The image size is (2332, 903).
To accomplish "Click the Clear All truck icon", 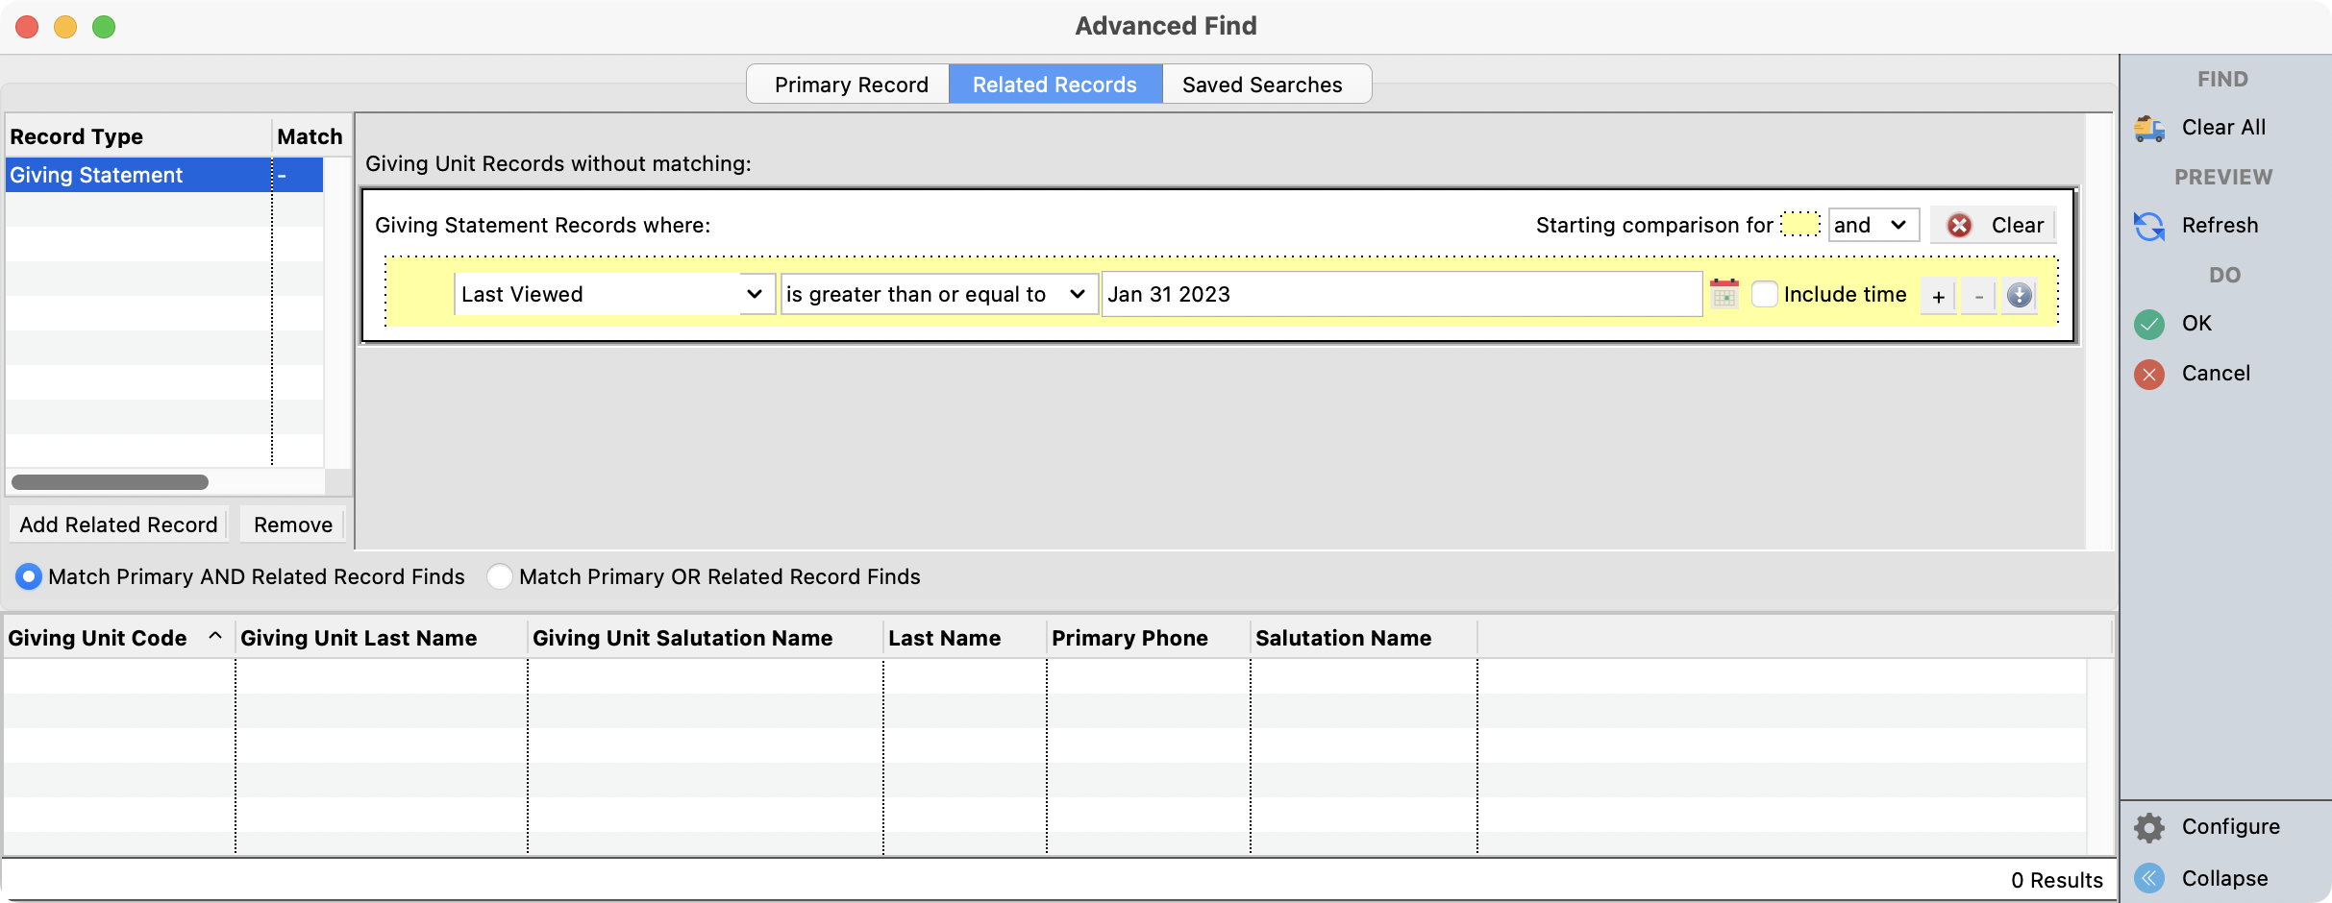I will pos(2149,128).
